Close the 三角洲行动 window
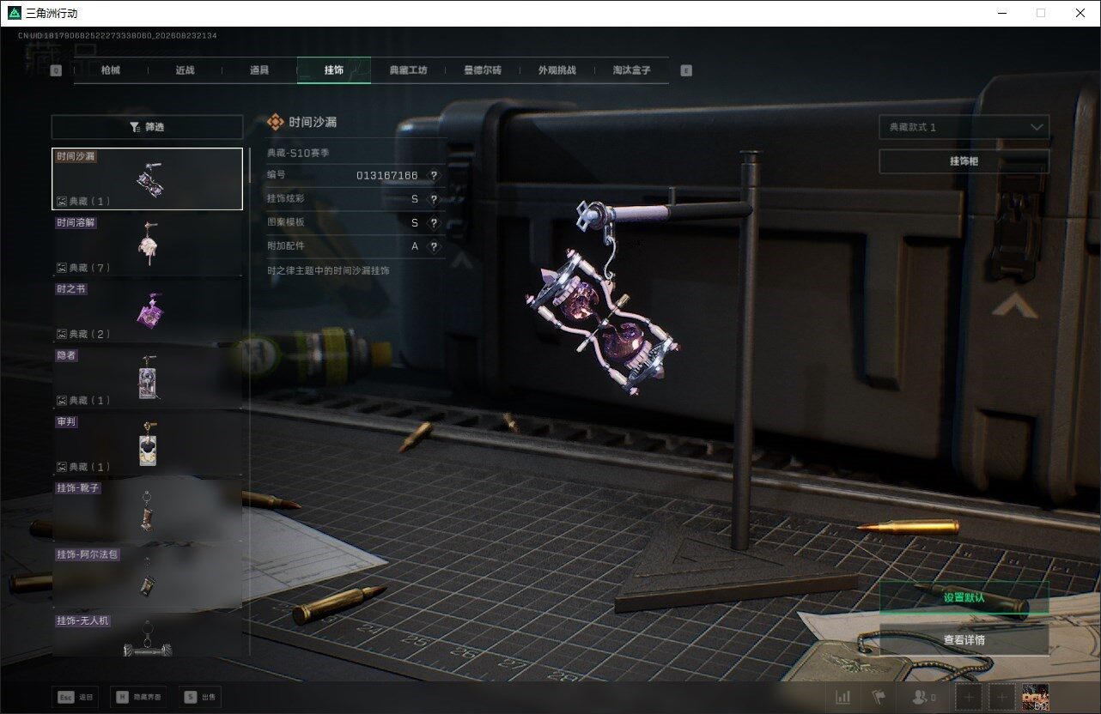This screenshot has height=714, width=1101. click(1080, 13)
